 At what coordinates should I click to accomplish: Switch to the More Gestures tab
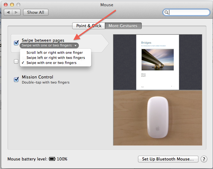[x=123, y=26]
